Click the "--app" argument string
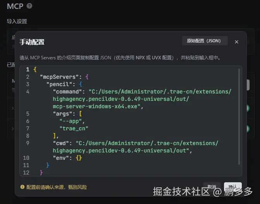 [x=70, y=121]
